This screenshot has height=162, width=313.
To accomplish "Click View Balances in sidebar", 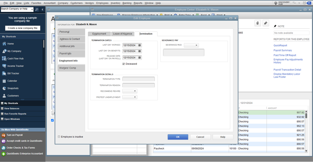I will click(x=12, y=109).
